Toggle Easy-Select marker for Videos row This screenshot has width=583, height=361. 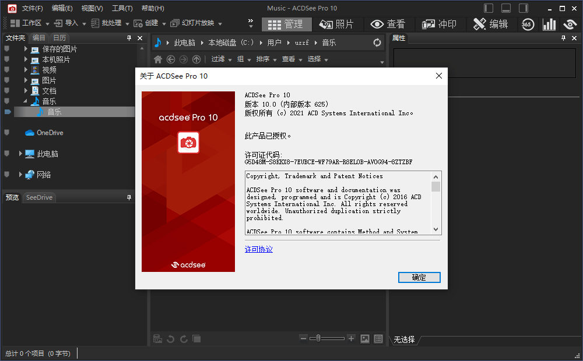click(x=6, y=69)
